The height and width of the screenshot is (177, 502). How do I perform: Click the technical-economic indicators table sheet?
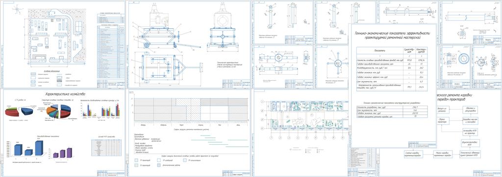[x=393, y=85]
